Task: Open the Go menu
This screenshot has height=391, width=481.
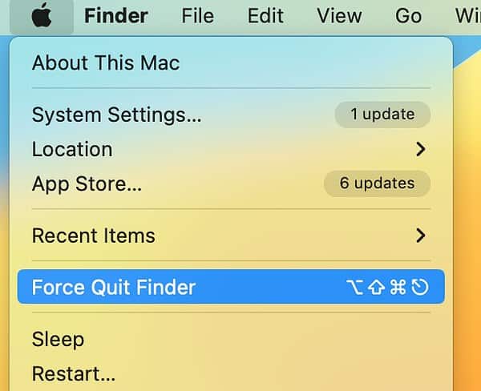Action: point(408,16)
